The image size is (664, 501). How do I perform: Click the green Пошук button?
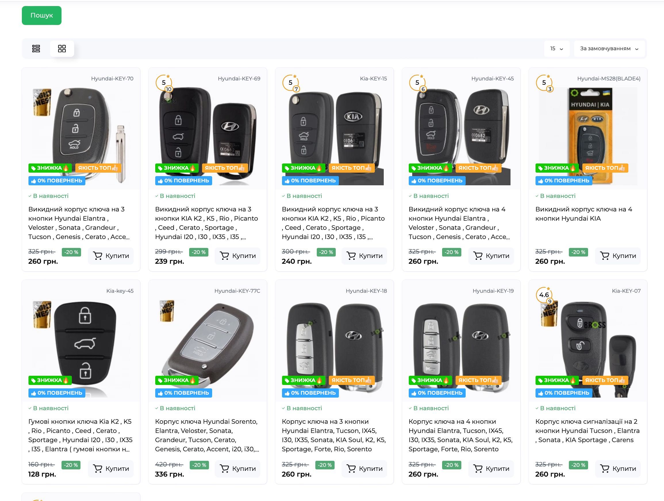pos(41,15)
